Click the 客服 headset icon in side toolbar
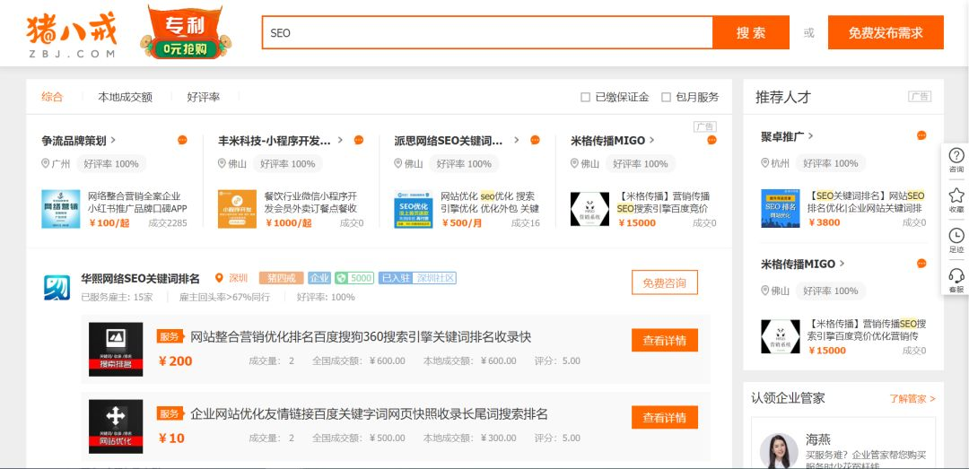 tap(956, 280)
